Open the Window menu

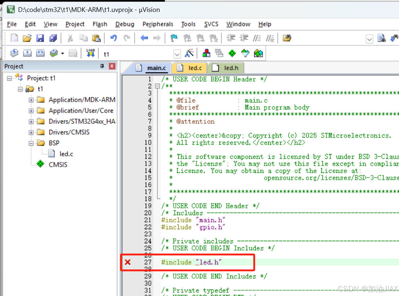[x=238, y=24]
